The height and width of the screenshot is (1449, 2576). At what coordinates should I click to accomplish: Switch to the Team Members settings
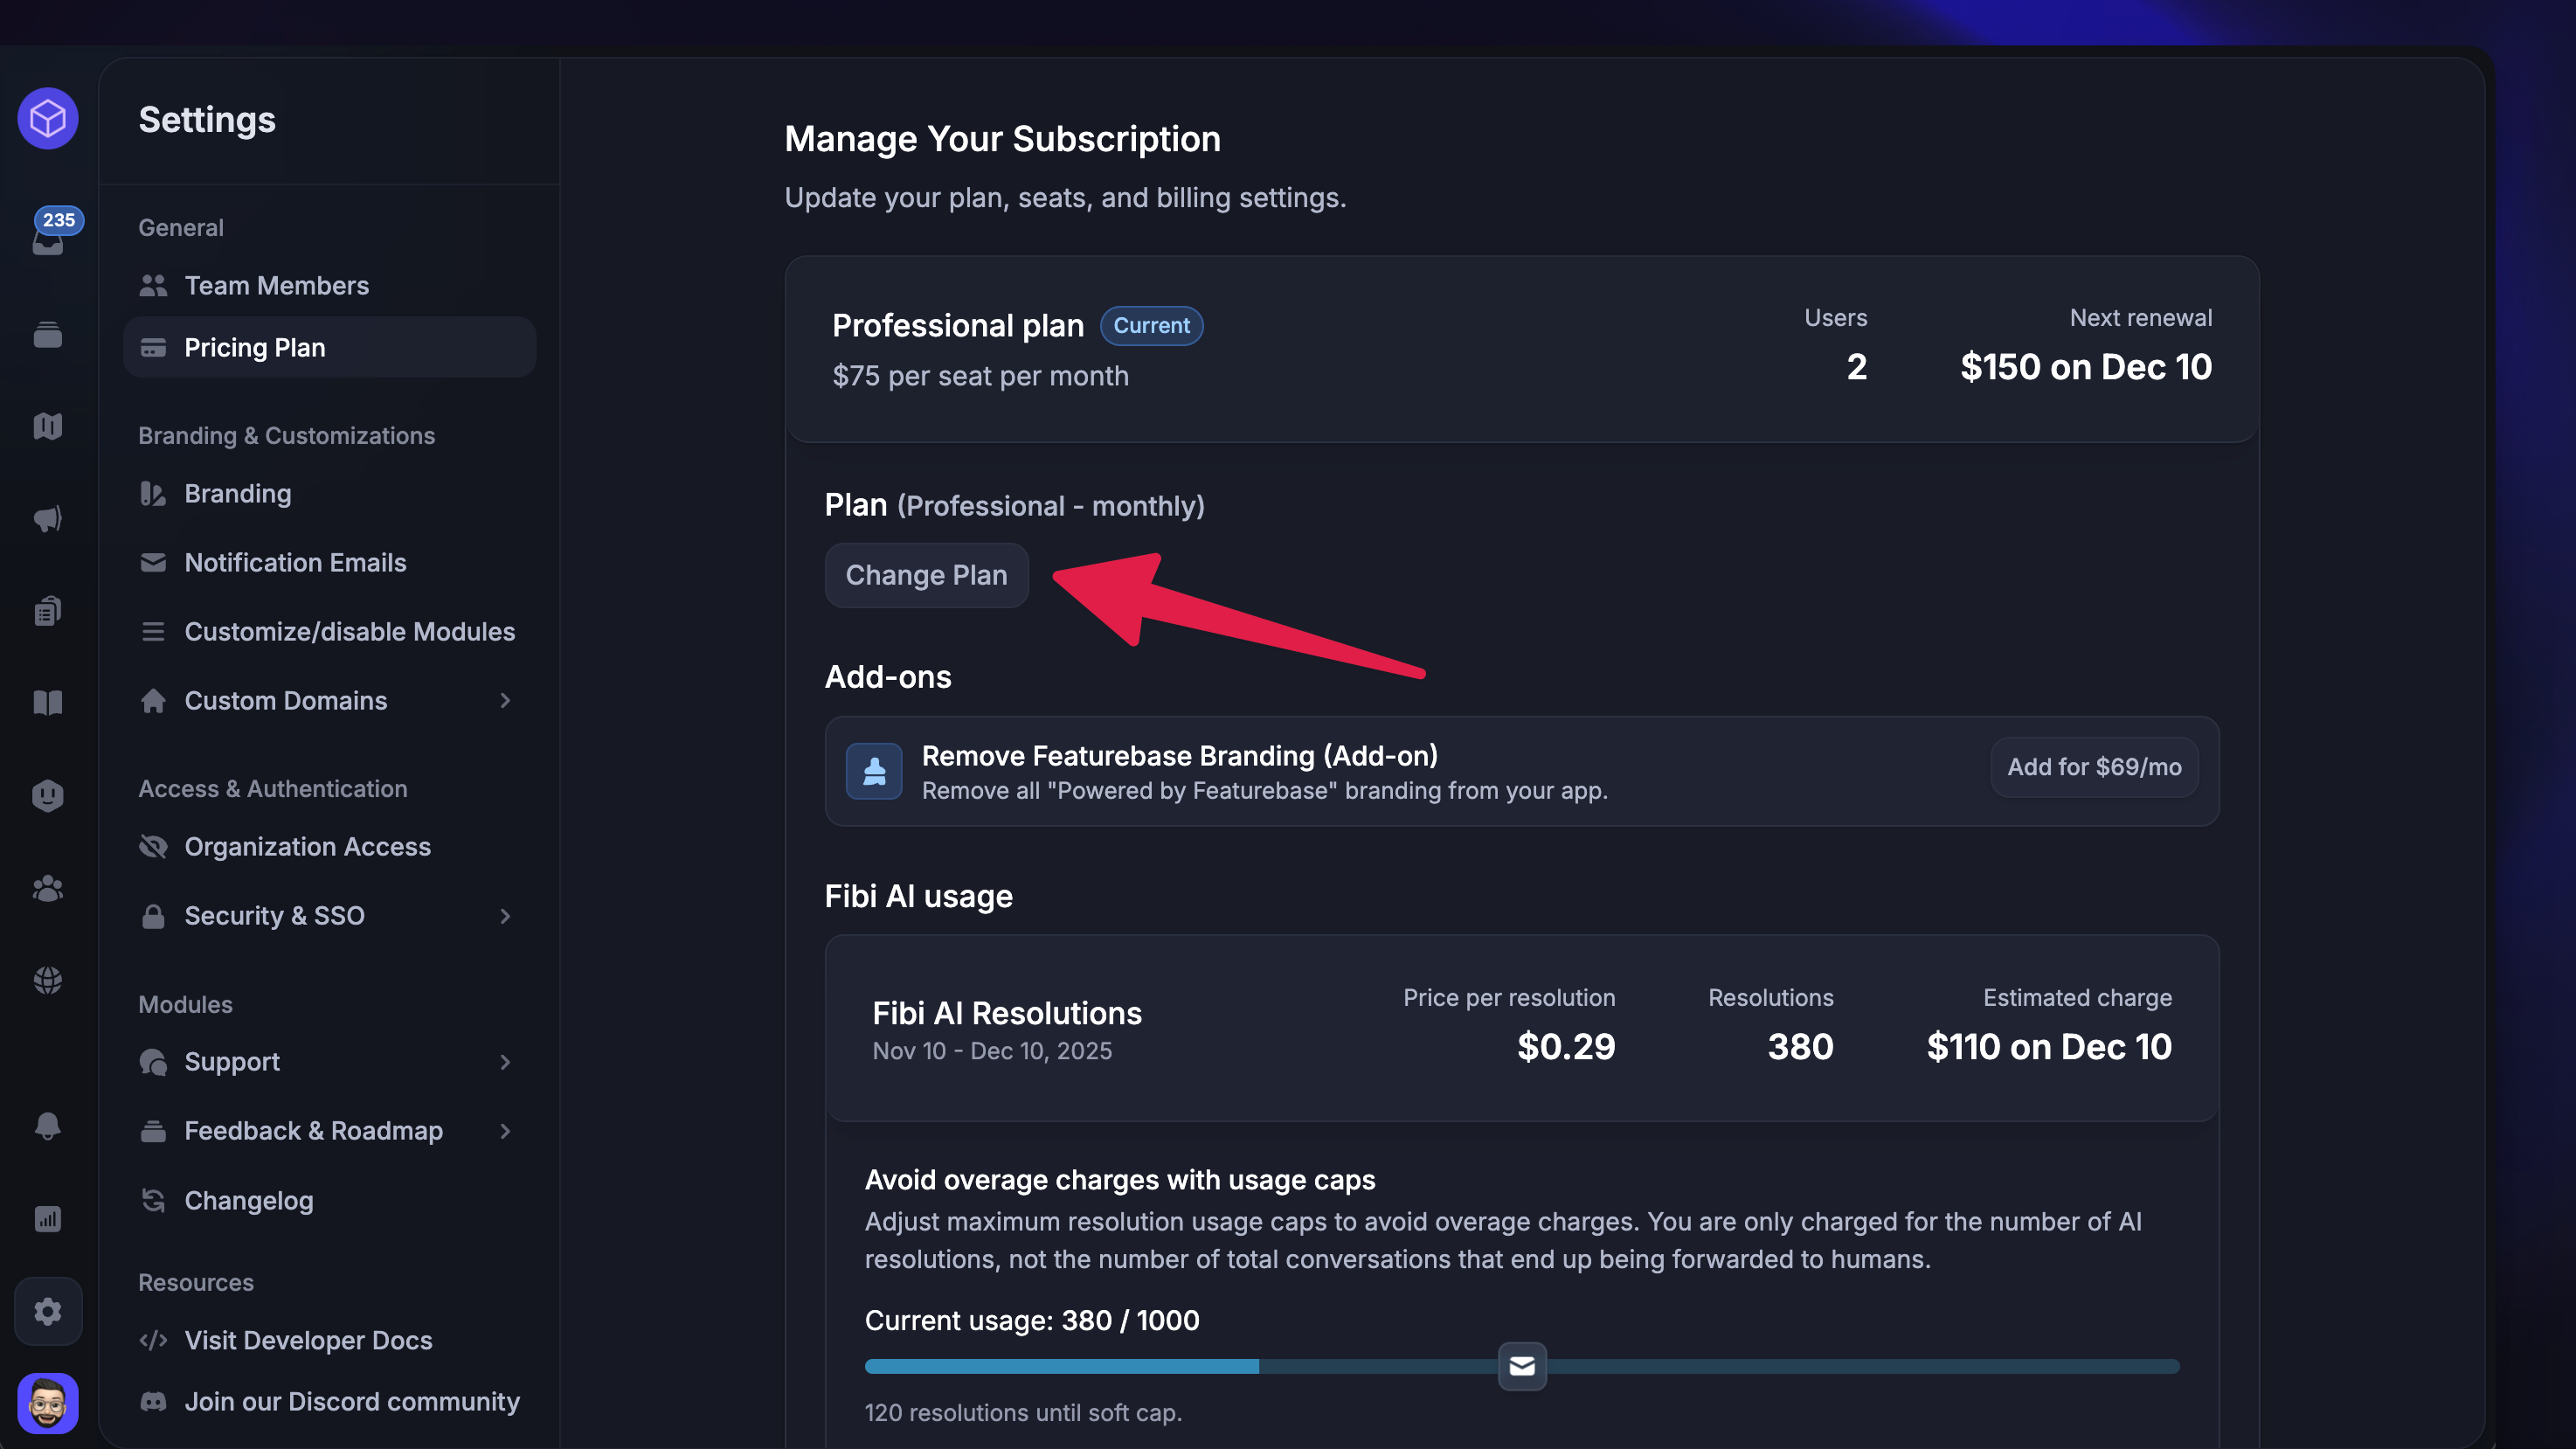[276, 285]
